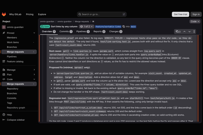This screenshot has height=135, width=203.
Task: Switch to the Commits tab
Action: (x=66, y=31)
